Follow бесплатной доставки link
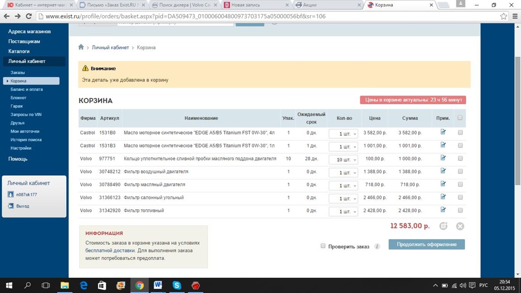The width and height of the screenshot is (521, 293). click(x=110, y=251)
